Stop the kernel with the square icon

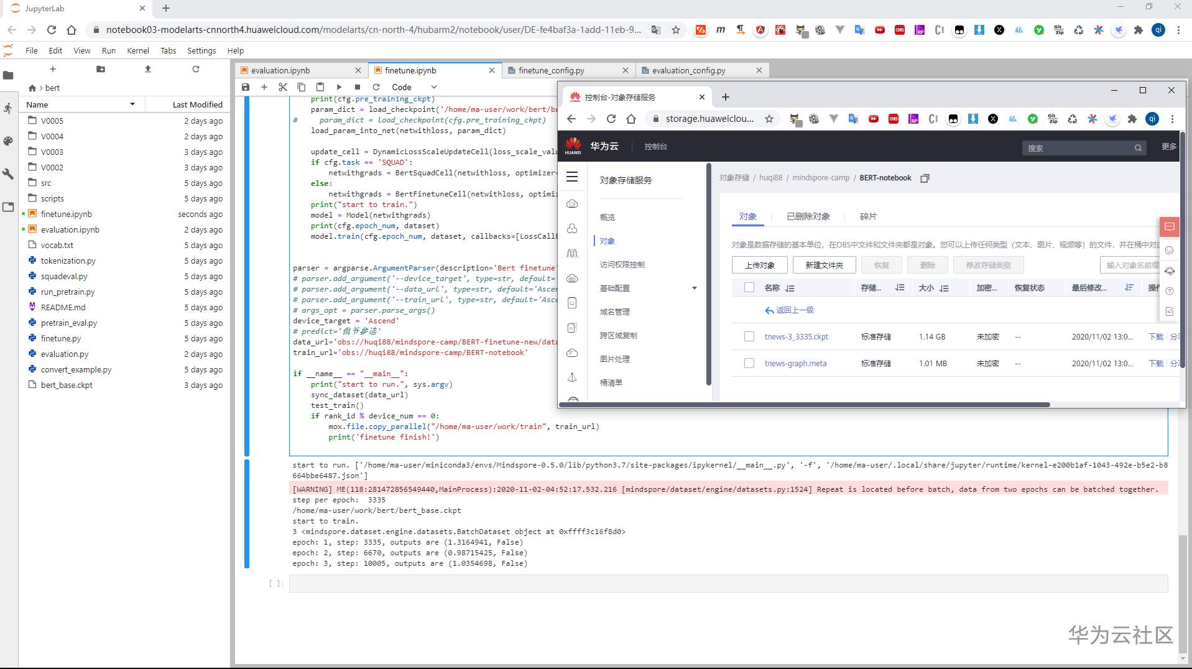click(x=357, y=87)
